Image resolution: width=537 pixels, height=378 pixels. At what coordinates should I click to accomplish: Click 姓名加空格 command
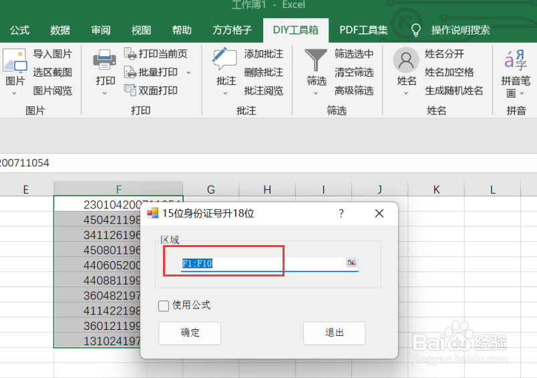click(449, 72)
